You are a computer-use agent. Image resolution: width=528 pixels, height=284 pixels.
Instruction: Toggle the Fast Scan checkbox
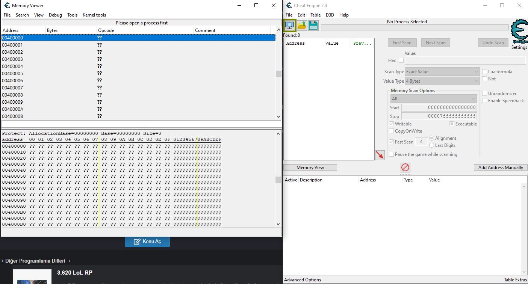click(x=392, y=142)
